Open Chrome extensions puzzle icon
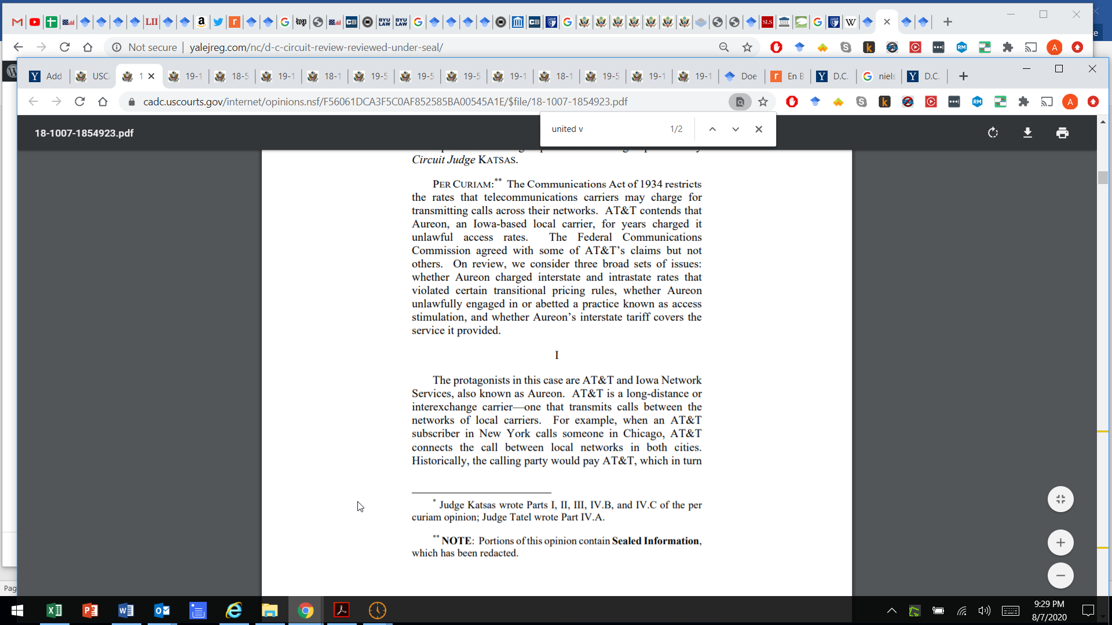 click(1024, 102)
